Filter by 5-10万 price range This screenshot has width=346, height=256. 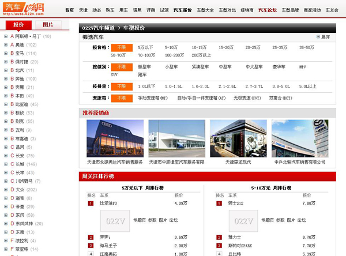(171, 47)
